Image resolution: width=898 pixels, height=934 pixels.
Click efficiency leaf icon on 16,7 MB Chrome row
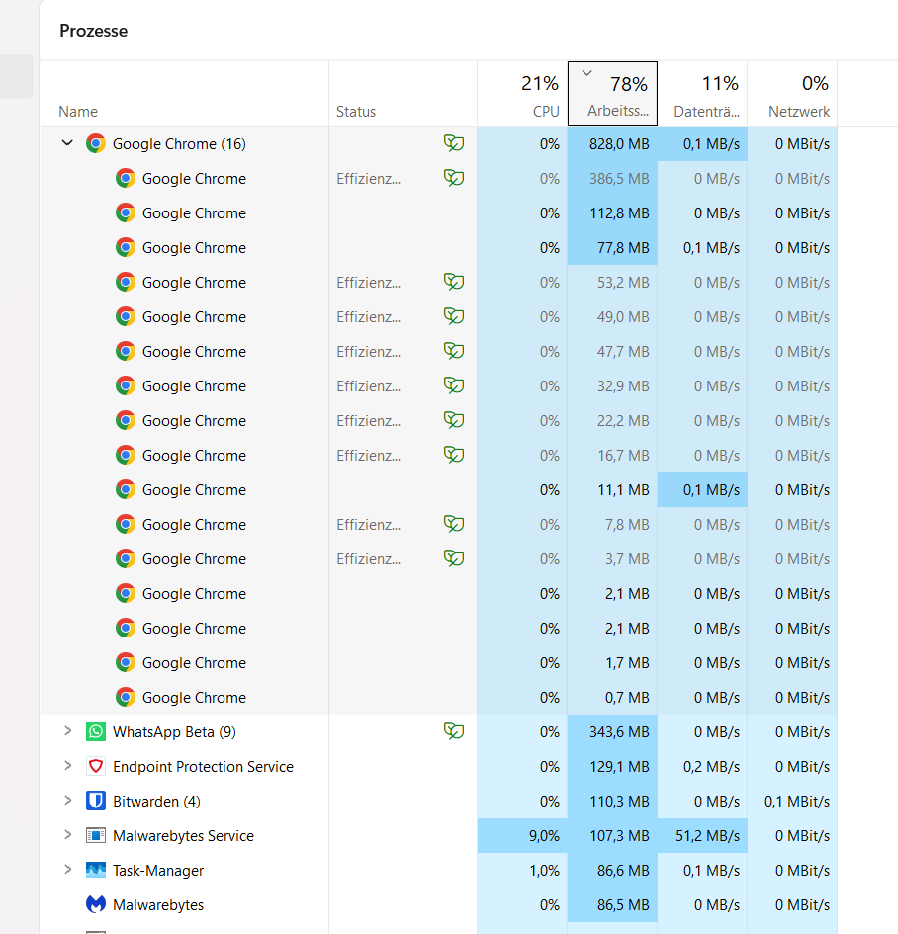pyautogui.click(x=454, y=454)
